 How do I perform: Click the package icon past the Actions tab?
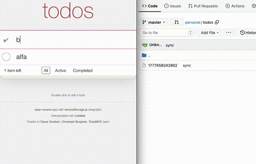tap(253, 6)
